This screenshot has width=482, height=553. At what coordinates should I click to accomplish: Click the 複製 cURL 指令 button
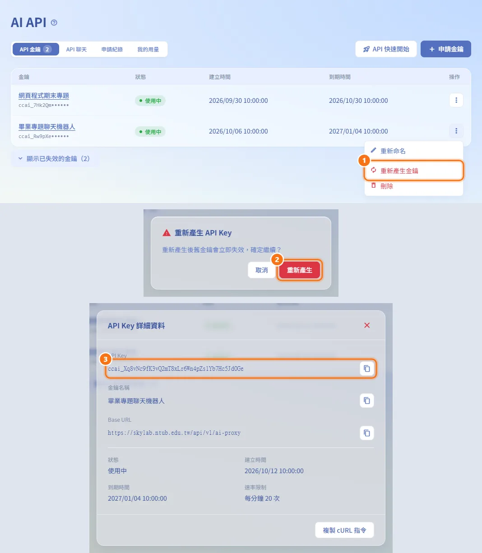(x=344, y=530)
